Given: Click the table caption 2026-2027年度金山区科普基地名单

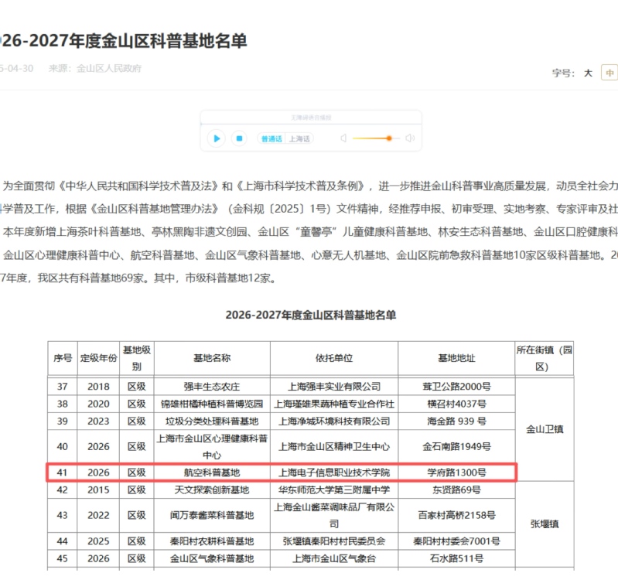Looking at the screenshot, I should tap(311, 315).
